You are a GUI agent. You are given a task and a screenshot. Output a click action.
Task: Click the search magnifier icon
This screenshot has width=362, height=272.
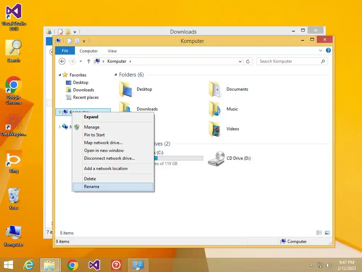click(x=323, y=61)
